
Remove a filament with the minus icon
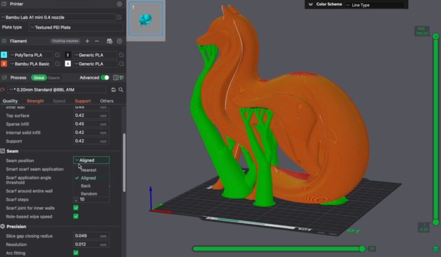coord(97,41)
